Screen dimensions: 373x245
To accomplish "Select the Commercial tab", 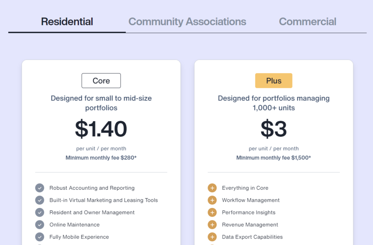I will (x=307, y=22).
